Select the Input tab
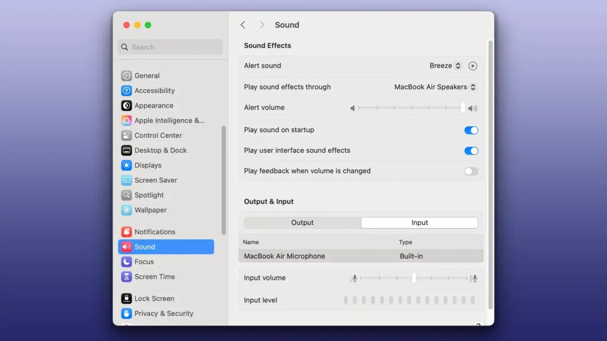The height and width of the screenshot is (341, 607). pyautogui.click(x=420, y=223)
